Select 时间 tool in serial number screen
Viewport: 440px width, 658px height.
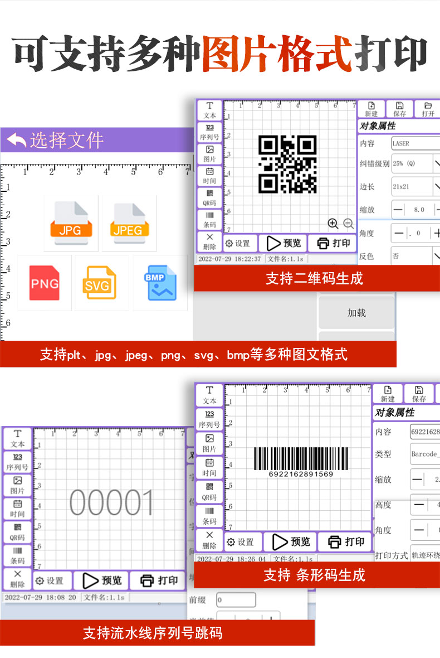click(x=17, y=509)
